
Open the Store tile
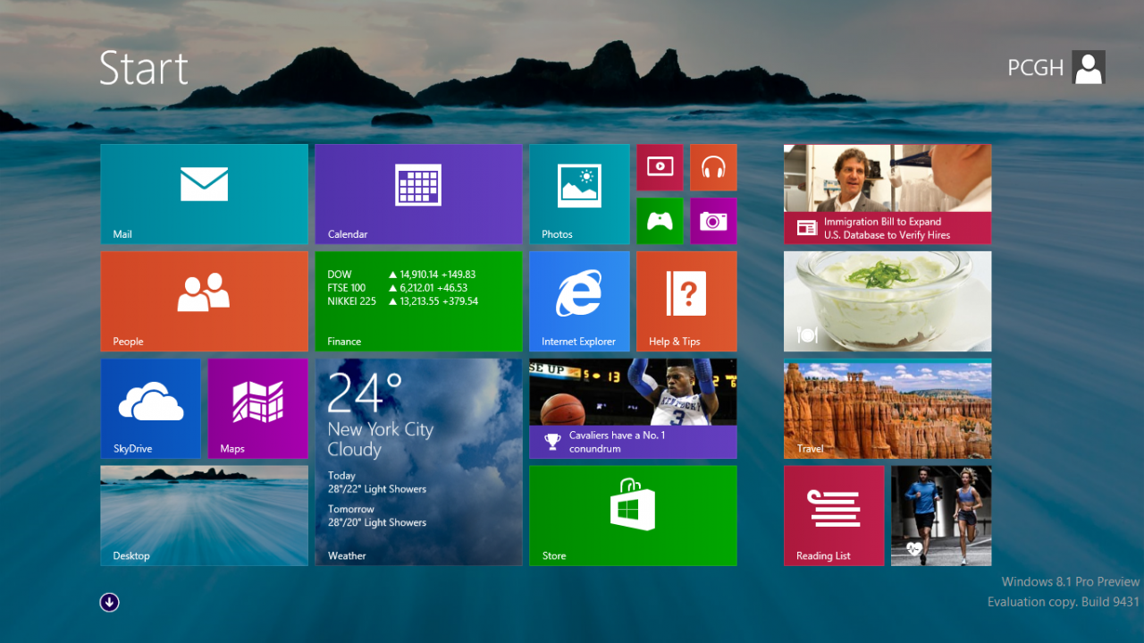coord(633,516)
